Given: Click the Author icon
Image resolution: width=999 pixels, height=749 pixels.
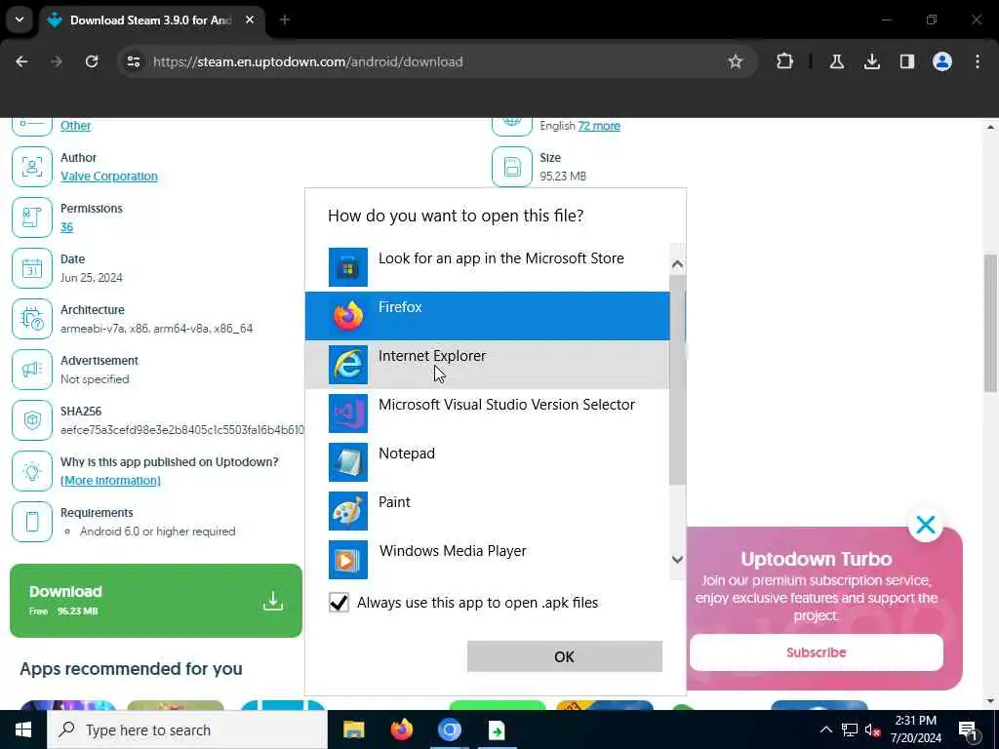Looking at the screenshot, I should 32,167.
